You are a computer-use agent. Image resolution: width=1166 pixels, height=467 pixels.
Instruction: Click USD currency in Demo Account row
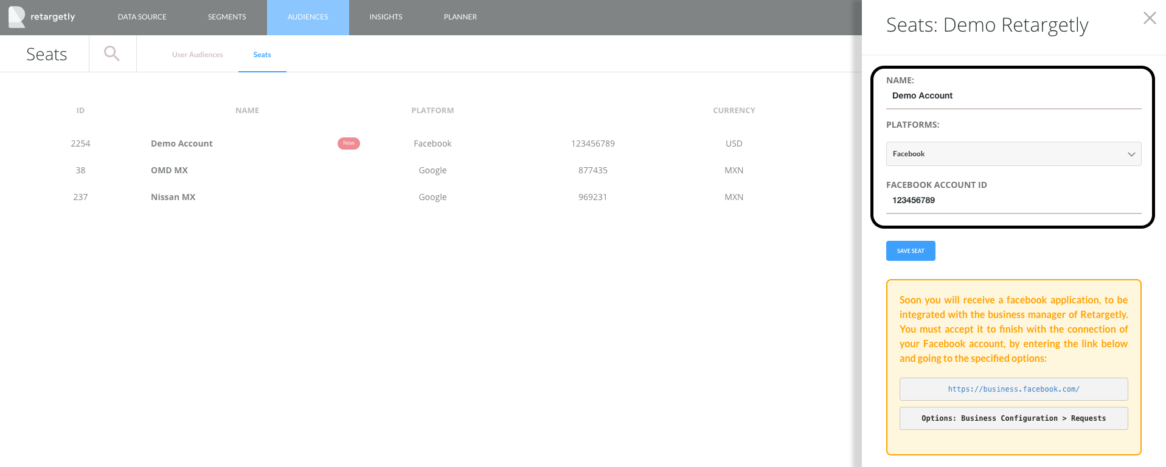click(734, 144)
